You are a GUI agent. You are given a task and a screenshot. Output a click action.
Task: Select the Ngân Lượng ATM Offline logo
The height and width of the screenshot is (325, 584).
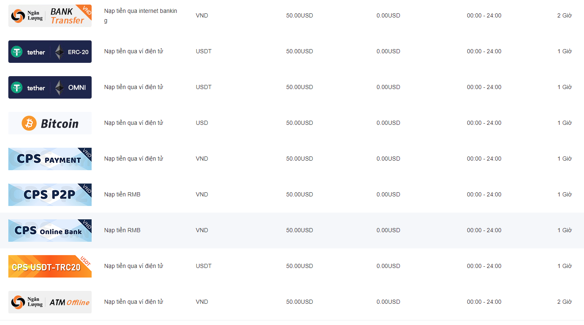click(50, 302)
